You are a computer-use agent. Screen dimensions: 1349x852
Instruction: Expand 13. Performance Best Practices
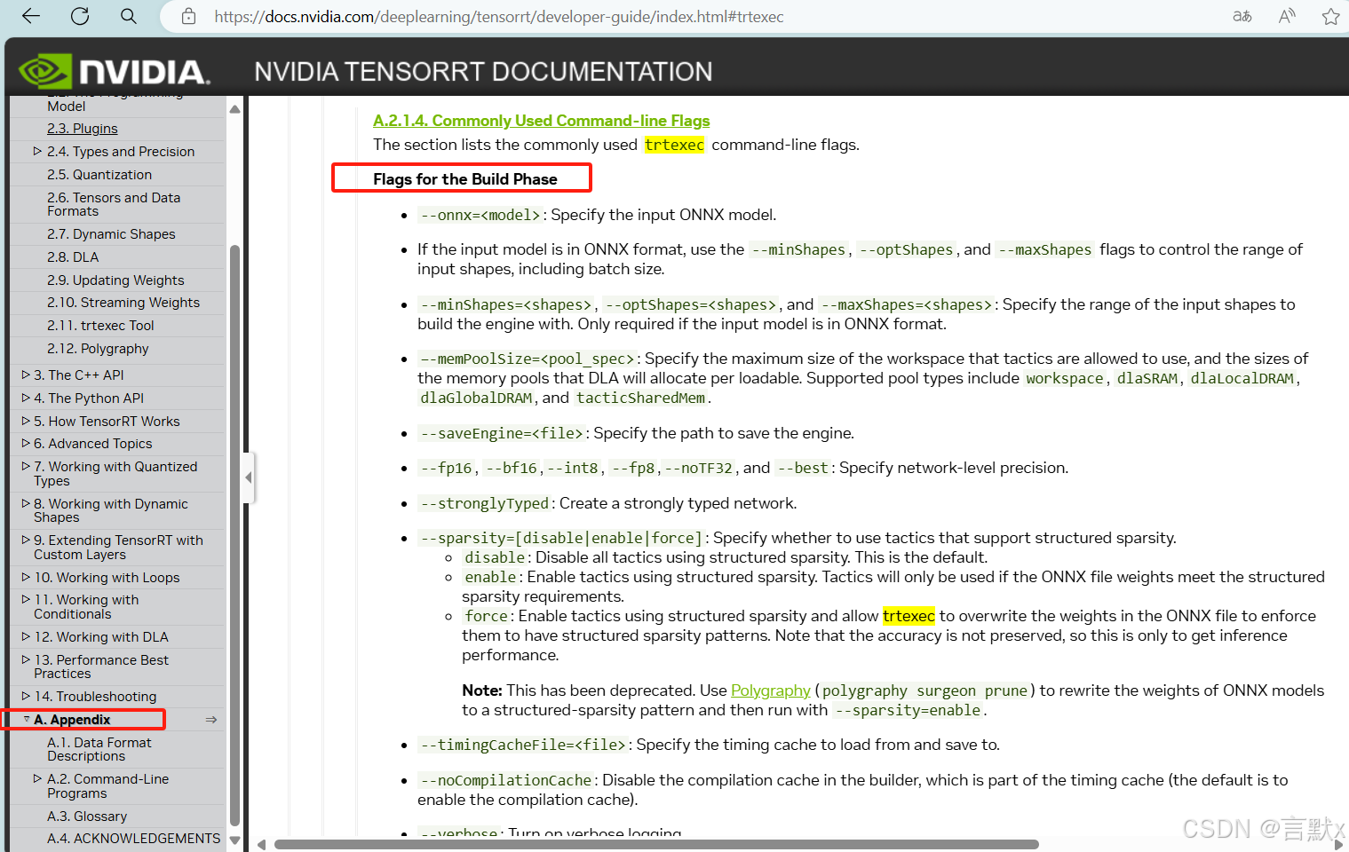point(26,659)
